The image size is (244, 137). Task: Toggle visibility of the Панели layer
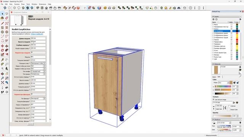point(231,40)
